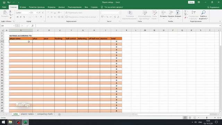This screenshot has height=125, width=222.
Task: Click Insert cells (Вставить) button
Action: tap(163, 15)
